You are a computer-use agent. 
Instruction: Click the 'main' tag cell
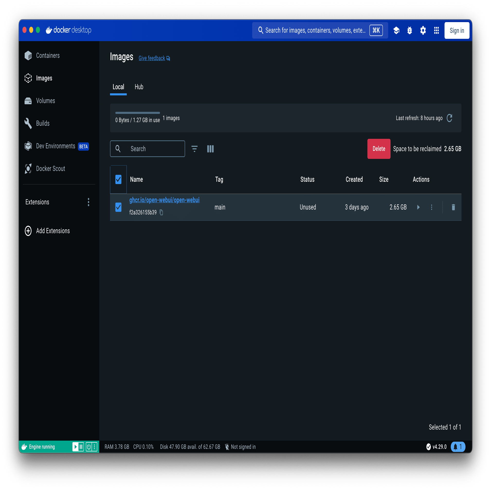click(220, 207)
